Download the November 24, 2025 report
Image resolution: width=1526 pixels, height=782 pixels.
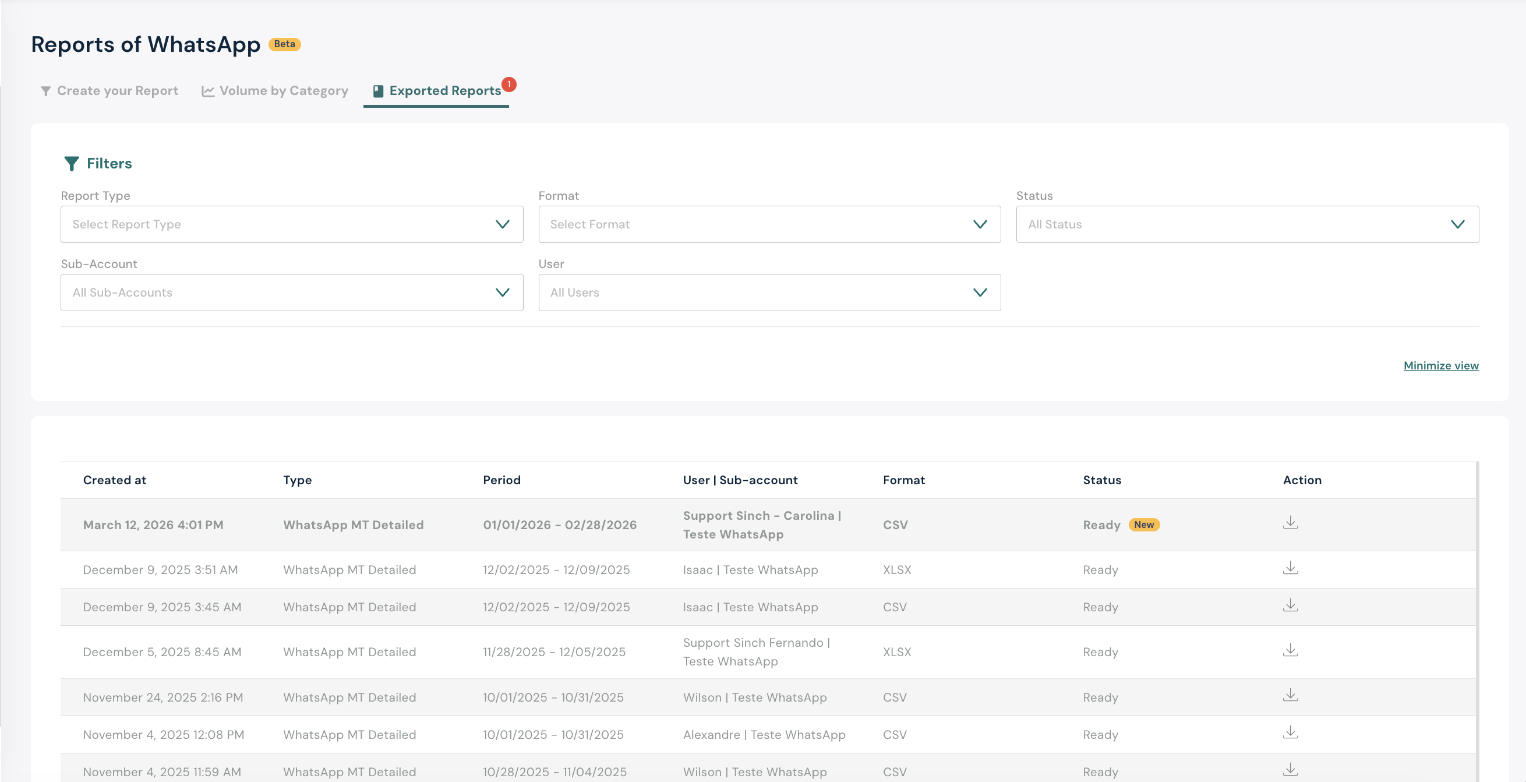tap(1290, 695)
